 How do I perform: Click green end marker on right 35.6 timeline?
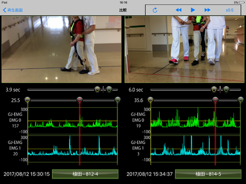[x=240, y=100]
